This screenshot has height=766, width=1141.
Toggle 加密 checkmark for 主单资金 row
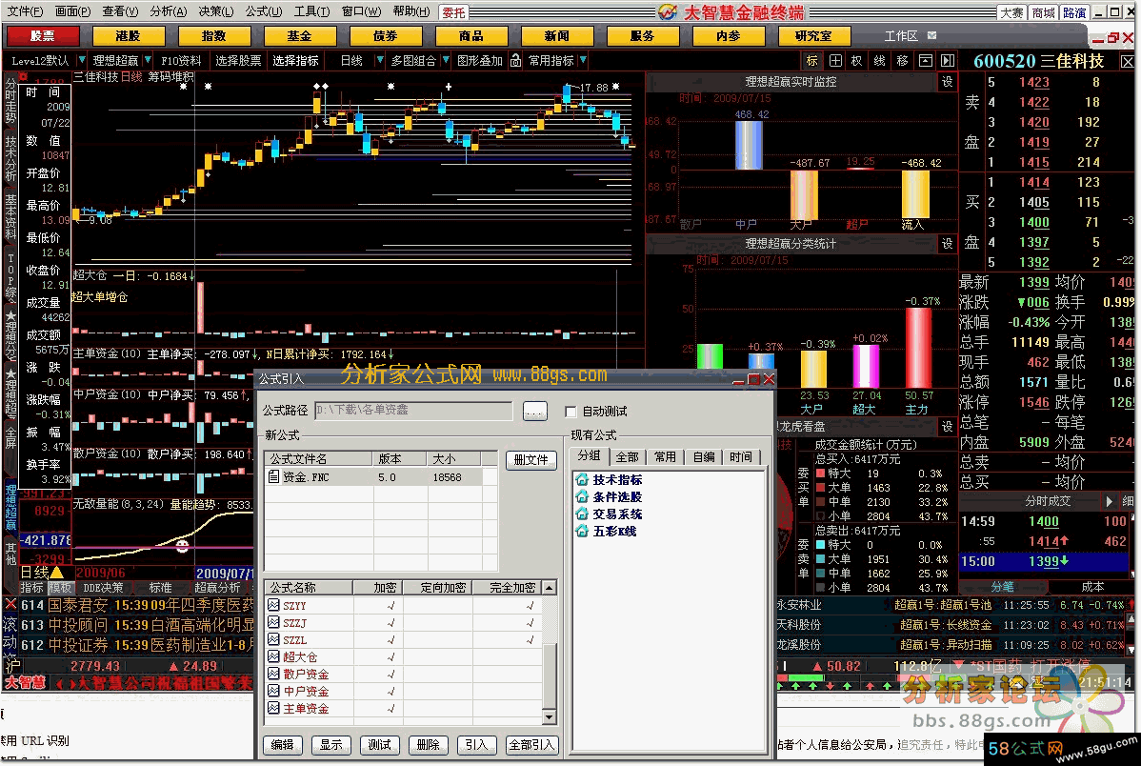click(390, 709)
